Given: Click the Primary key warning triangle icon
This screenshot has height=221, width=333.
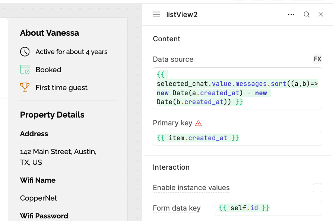Looking at the screenshot, I should (199, 123).
